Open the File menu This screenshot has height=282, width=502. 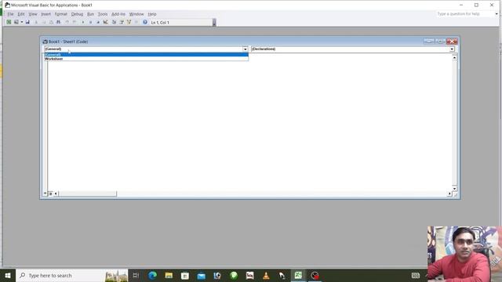click(x=10, y=14)
